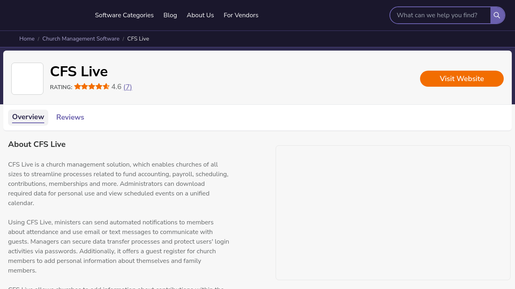
Task: Click the 'RATING:' label
Action: coord(61,87)
